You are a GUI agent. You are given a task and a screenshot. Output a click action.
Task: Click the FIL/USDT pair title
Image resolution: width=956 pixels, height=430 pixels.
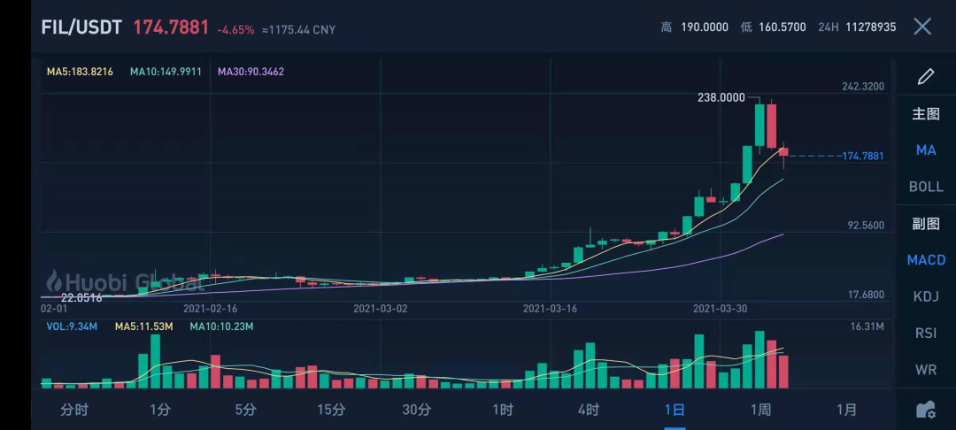(x=81, y=27)
